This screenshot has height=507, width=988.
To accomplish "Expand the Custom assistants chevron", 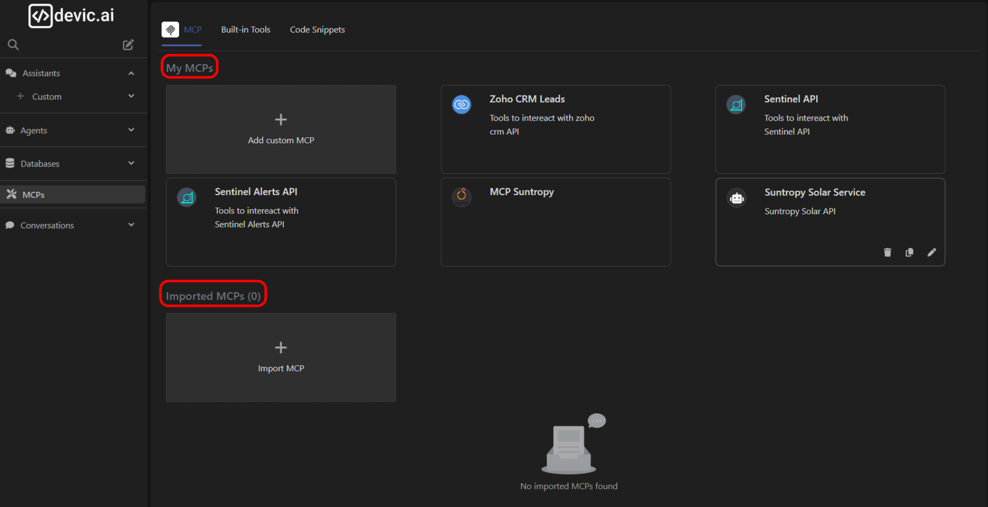I will (131, 96).
